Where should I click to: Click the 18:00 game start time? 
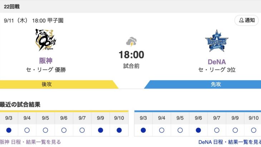(x=131, y=55)
